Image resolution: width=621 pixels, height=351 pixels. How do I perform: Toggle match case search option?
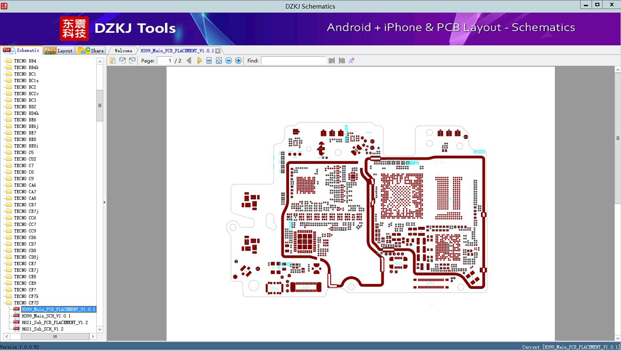(x=351, y=60)
